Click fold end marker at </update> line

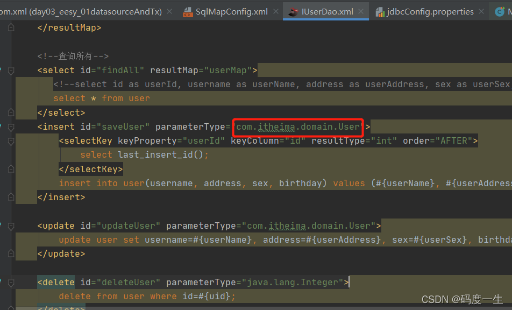coord(11,254)
